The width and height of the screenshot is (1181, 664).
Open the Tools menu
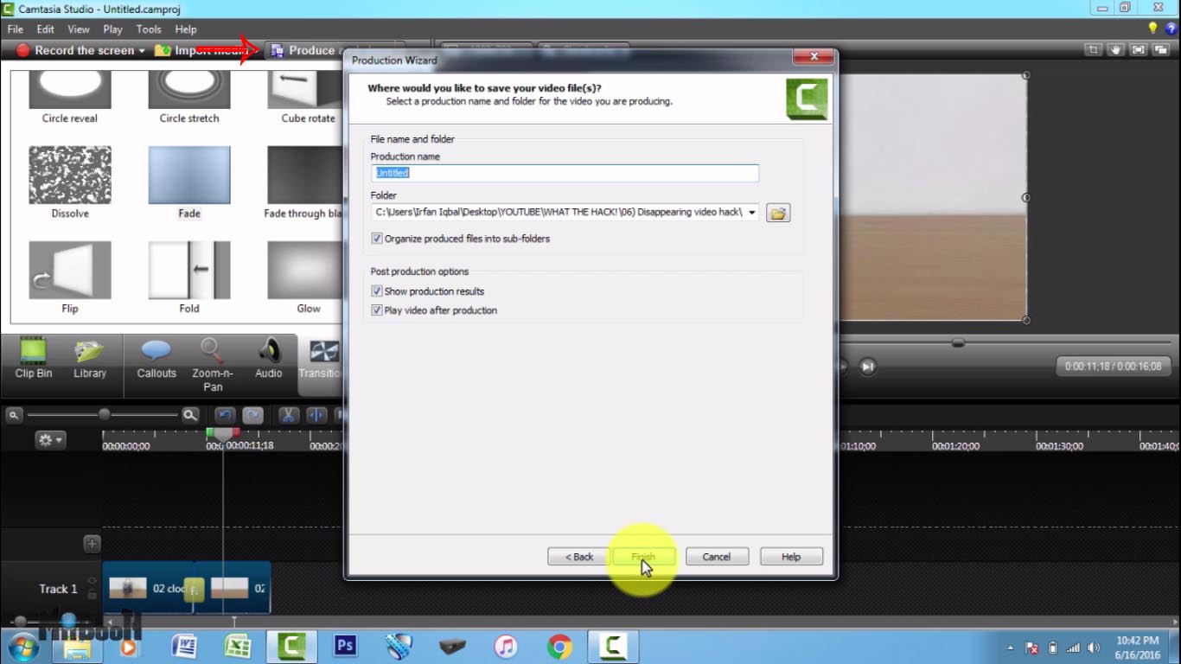coord(148,29)
